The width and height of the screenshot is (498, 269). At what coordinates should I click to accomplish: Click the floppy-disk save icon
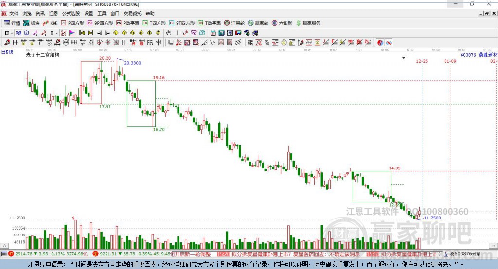[238, 33]
